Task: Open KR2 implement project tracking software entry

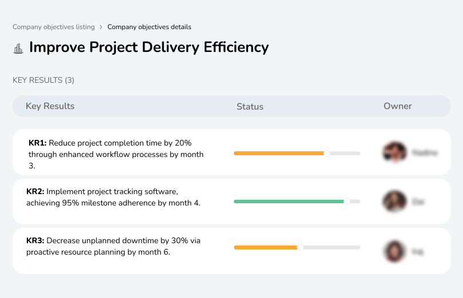Action: pos(114,197)
